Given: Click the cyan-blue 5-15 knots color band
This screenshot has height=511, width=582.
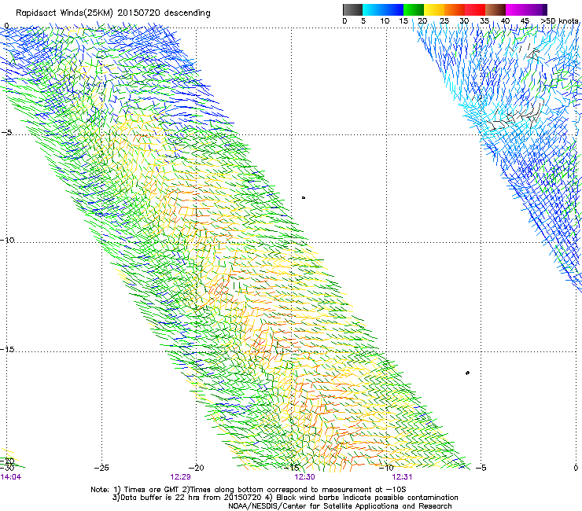Looking at the screenshot, I should tap(383, 9).
